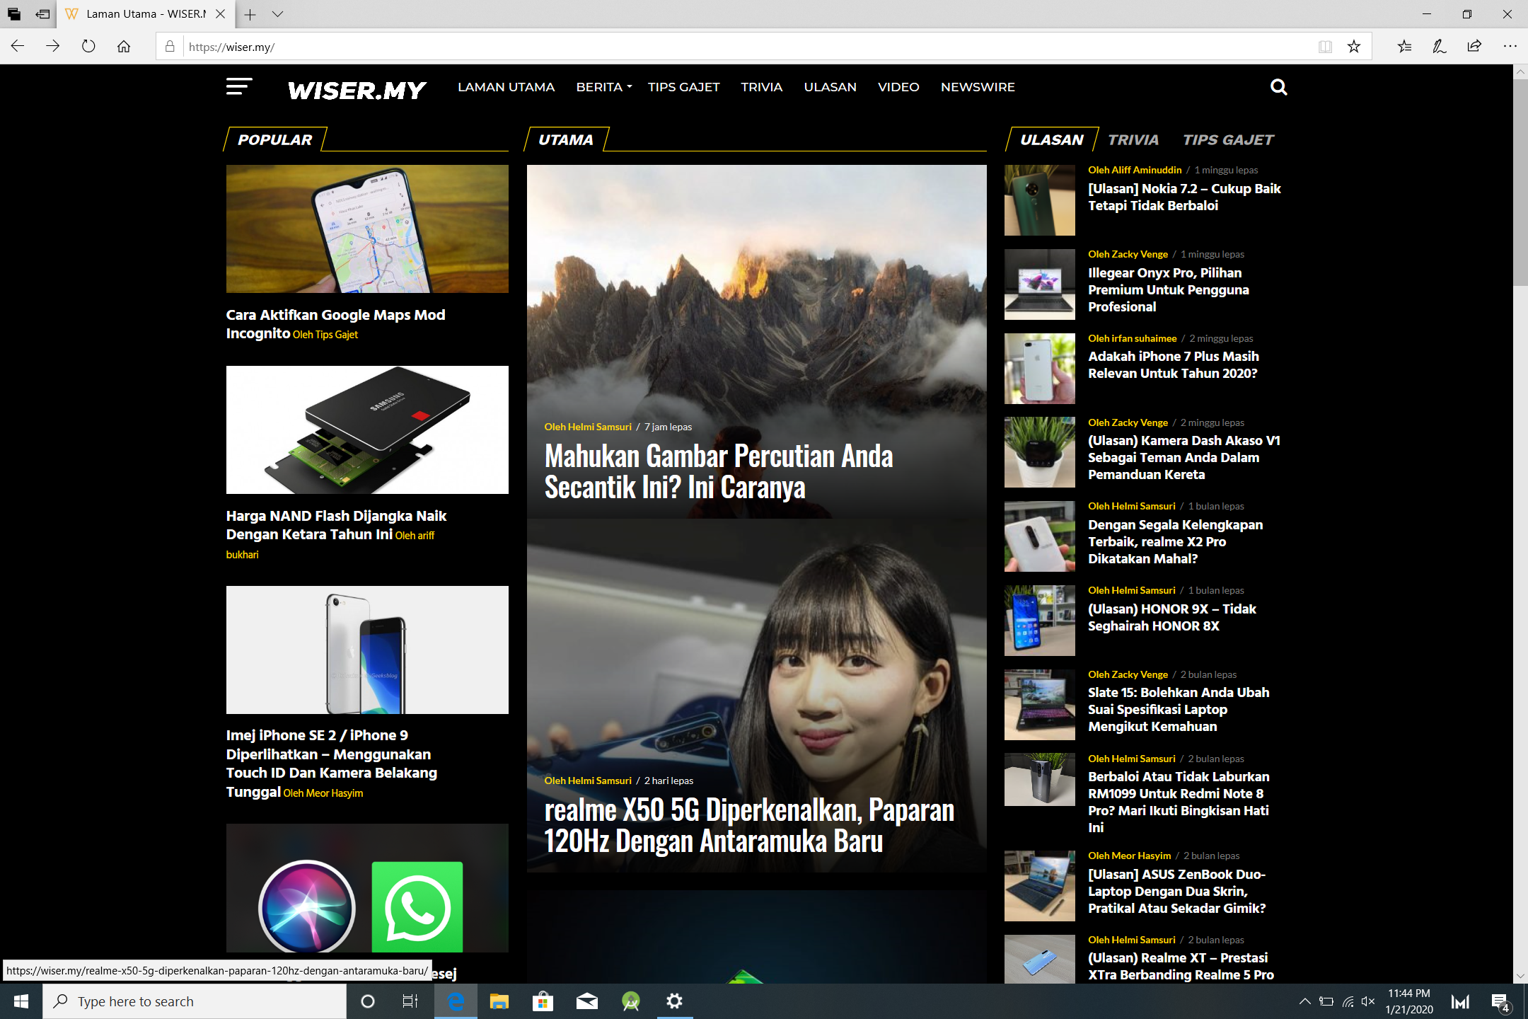Click the Add notes pen icon

[1439, 47]
